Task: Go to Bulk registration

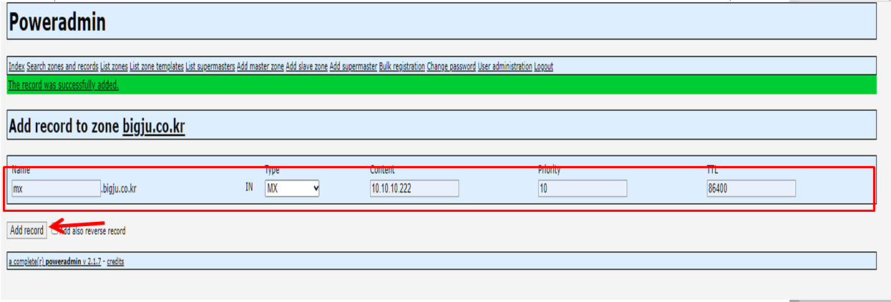Action: pyautogui.click(x=402, y=67)
